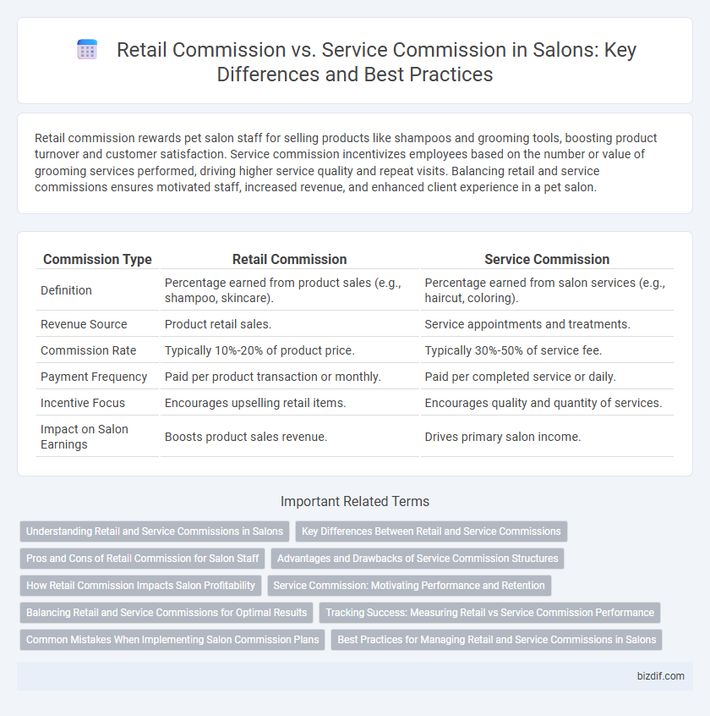Screen dimensions: 710x716
Task: Open 'Common Mistakes When Implementing Salon Commission Plans'
Action: coord(172,640)
